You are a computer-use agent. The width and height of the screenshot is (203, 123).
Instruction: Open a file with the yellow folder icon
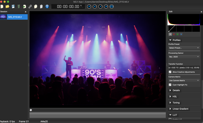(7, 6)
